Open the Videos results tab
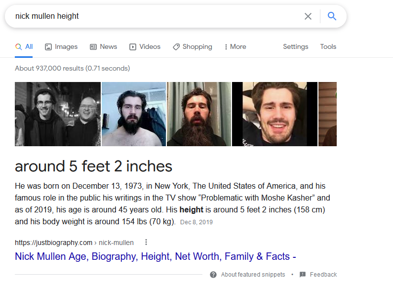Screen dimensions: 393x286 pyautogui.click(x=145, y=47)
